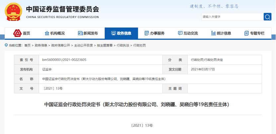276x134 pixels.
Task: Click the 〔2021〕13号 table cell
Action: point(101,89)
